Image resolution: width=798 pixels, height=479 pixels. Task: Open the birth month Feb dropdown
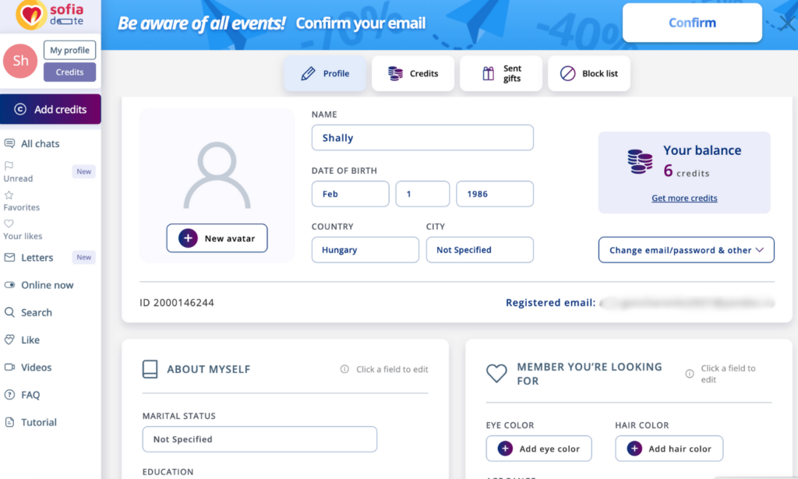350,194
